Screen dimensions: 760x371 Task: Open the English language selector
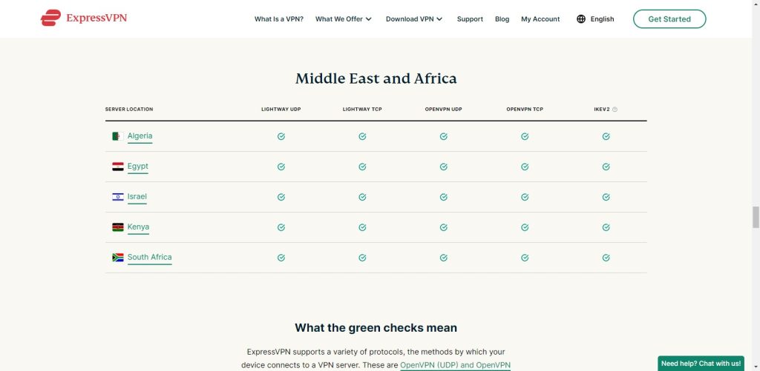(x=602, y=19)
